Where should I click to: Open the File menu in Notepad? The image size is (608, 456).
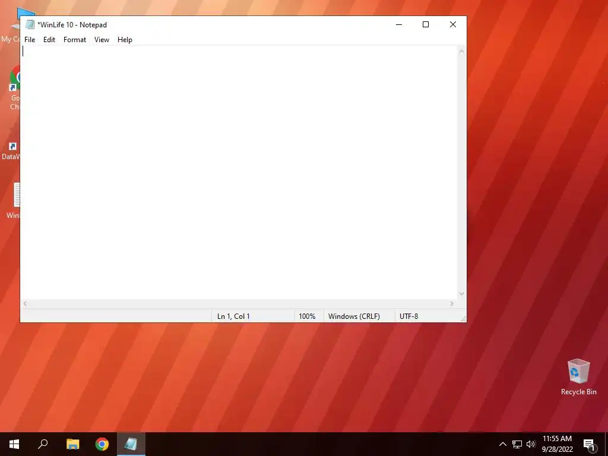30,40
